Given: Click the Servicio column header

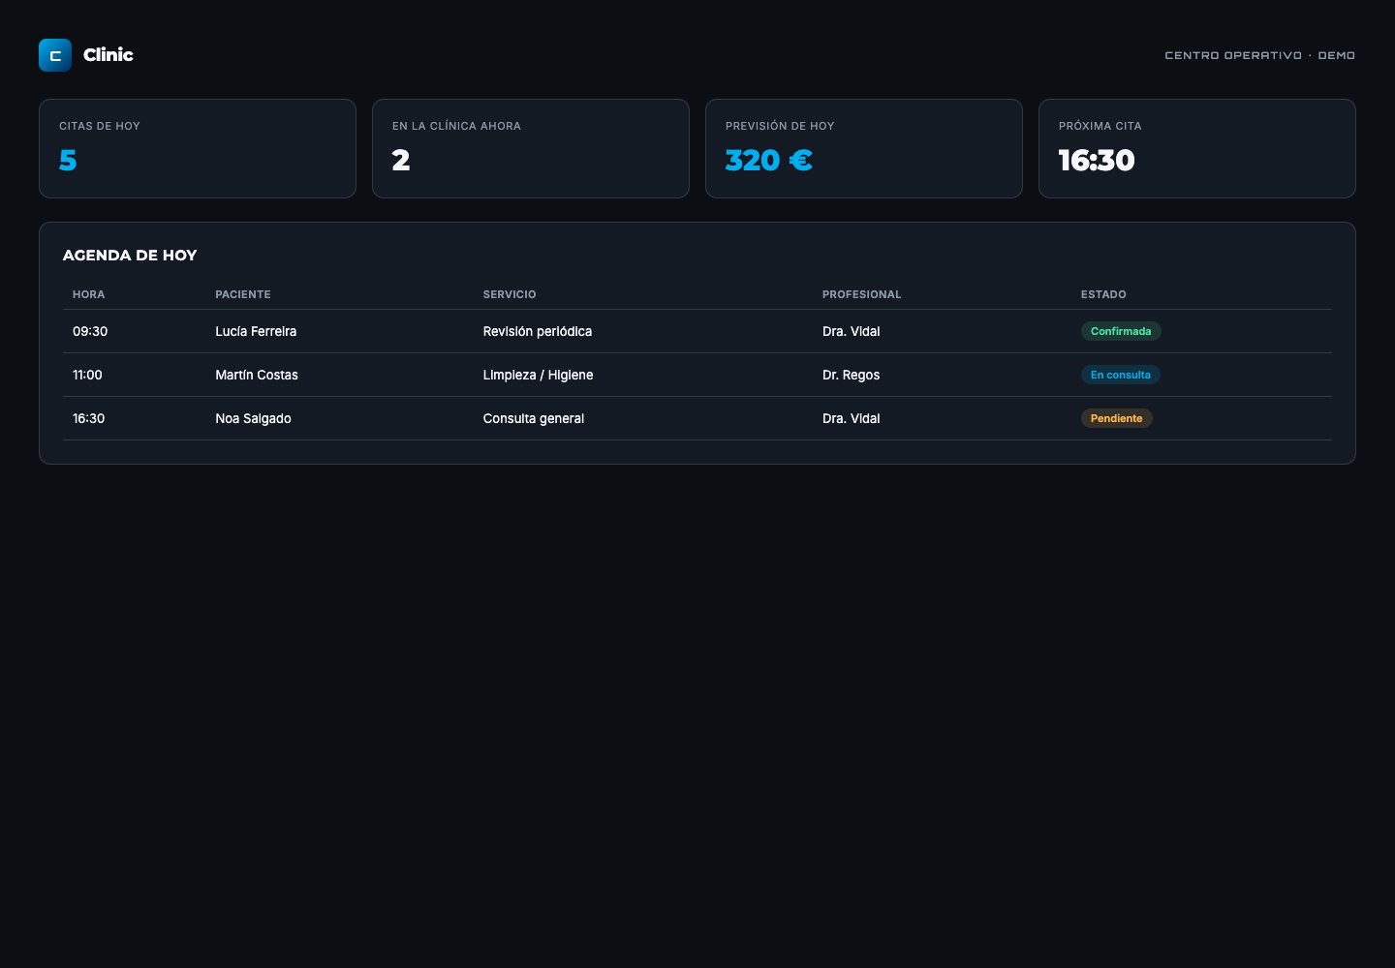Looking at the screenshot, I should click(510, 294).
